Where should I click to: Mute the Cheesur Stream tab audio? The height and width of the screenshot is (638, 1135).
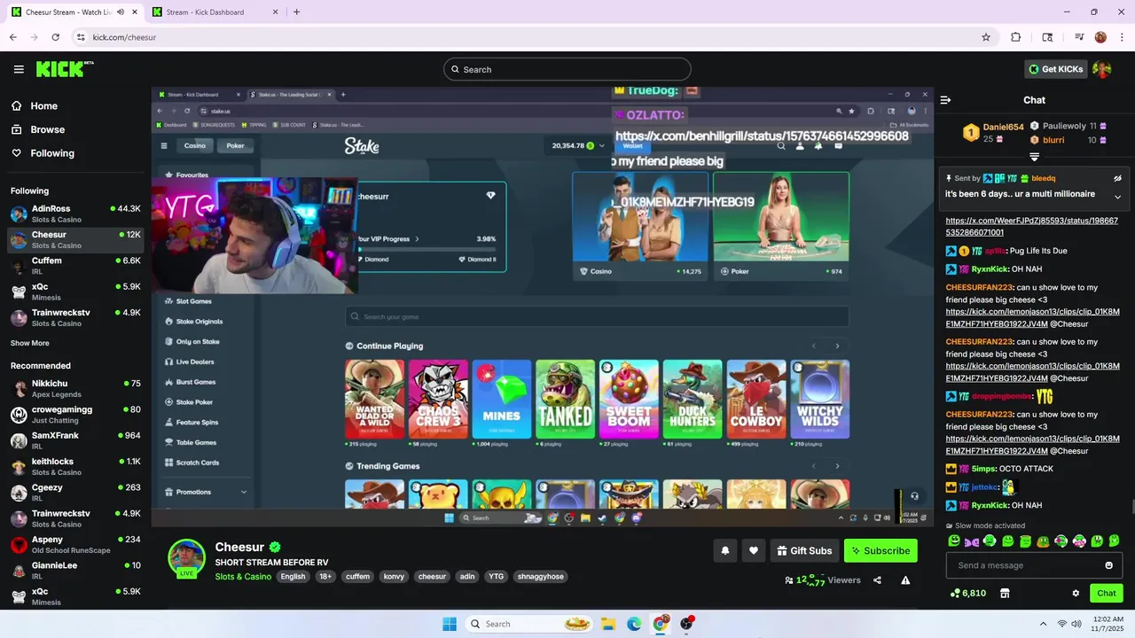(x=120, y=12)
